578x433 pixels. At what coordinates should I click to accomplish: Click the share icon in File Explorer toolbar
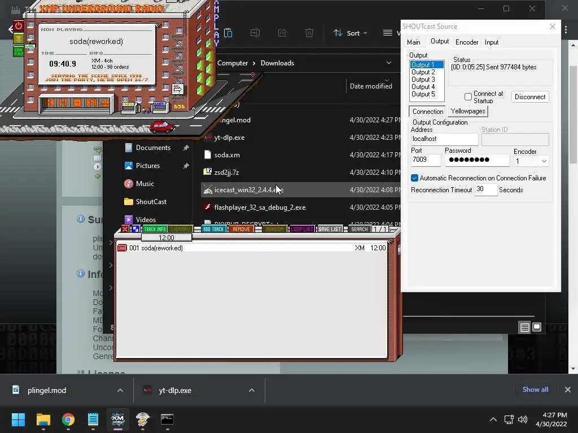point(282,33)
